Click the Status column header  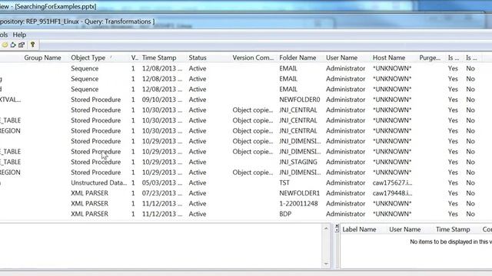[x=198, y=58]
